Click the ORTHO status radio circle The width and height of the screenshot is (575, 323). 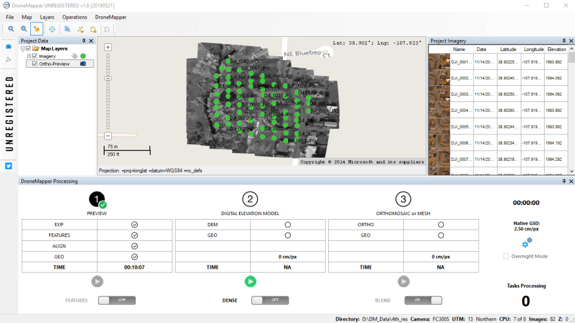point(441,224)
